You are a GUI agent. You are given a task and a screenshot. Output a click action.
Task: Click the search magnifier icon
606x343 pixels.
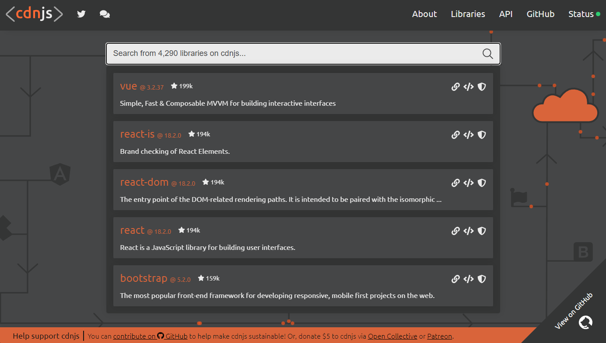point(487,54)
